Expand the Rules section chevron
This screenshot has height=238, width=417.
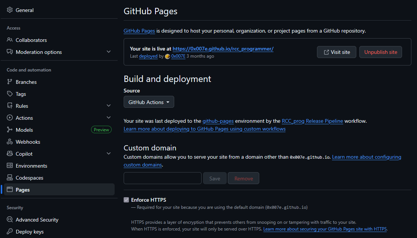(x=109, y=106)
